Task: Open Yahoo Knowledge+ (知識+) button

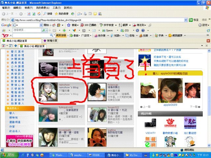Action: click(x=116, y=36)
